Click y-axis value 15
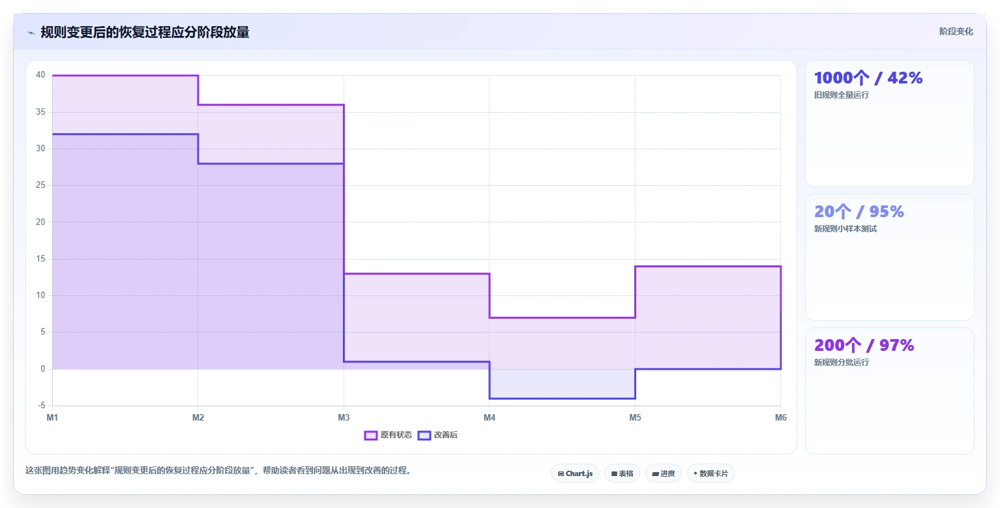 point(40,259)
